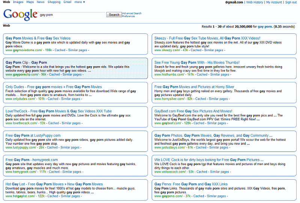Screen dimensions: 300x203
Task: Open result title mentioning hornygreek.com
Action: (32, 160)
